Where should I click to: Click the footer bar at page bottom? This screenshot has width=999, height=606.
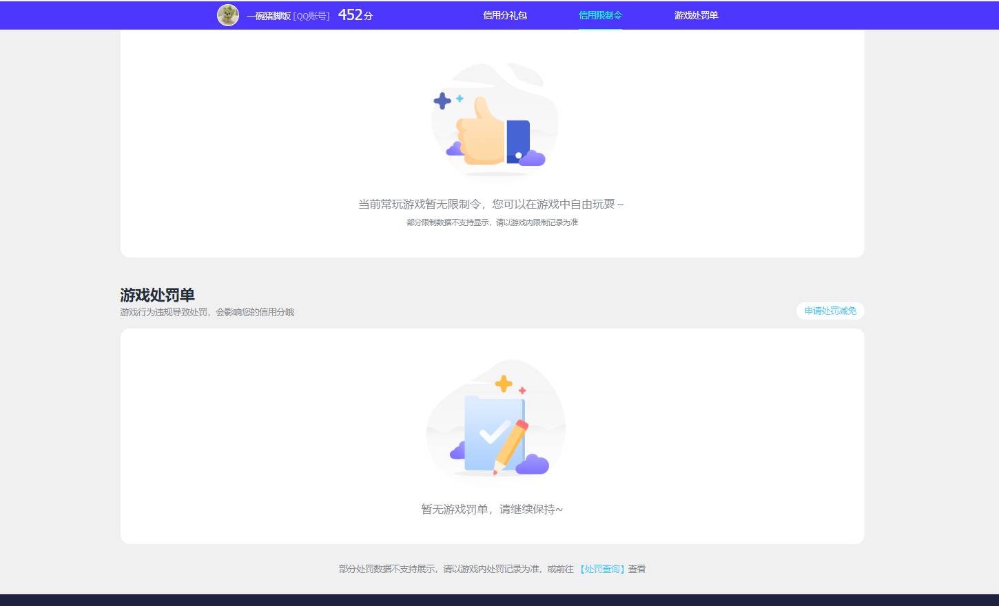point(499,599)
